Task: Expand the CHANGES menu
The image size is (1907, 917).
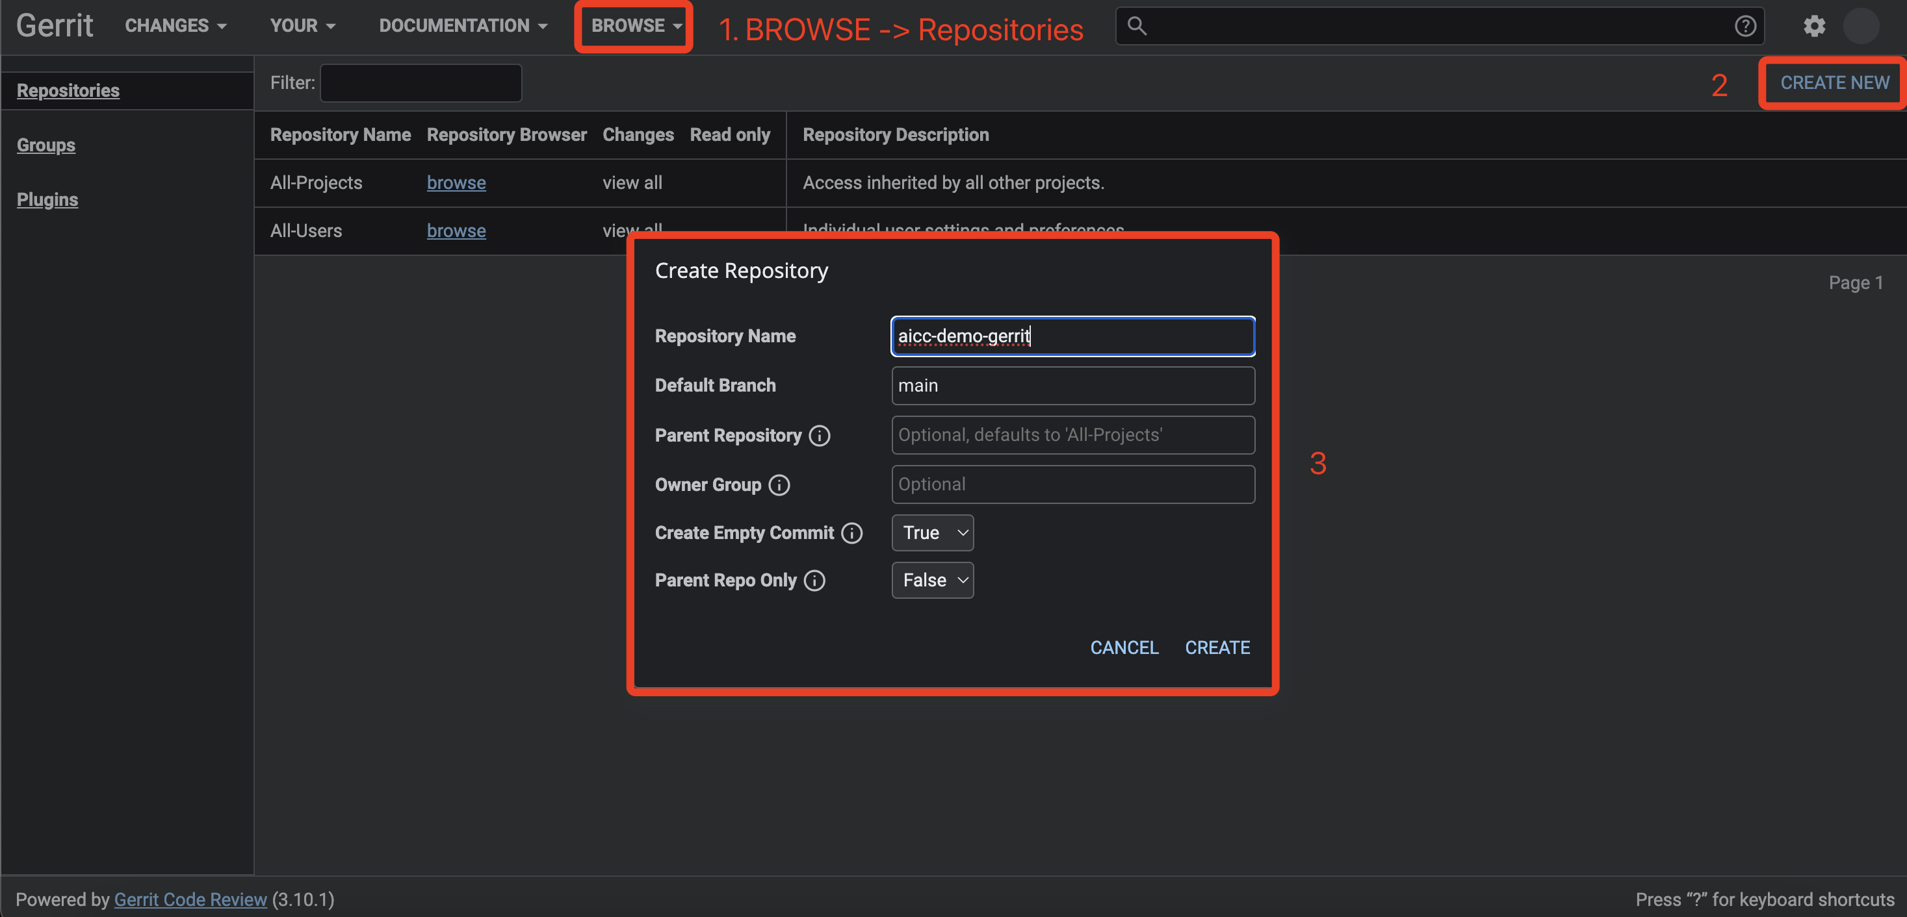Action: click(175, 26)
